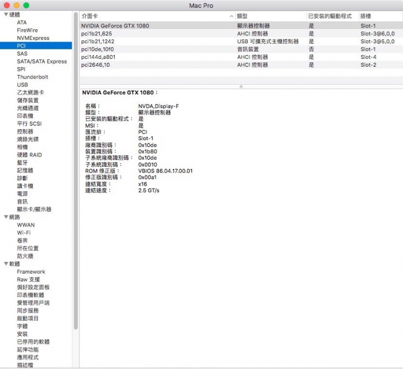Select the PCI sidebar item
The height and width of the screenshot is (369, 403).
coord(36,45)
